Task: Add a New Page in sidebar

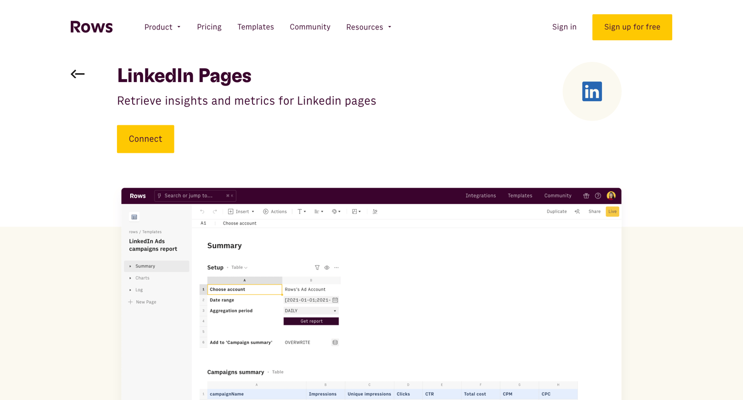Action: click(x=143, y=302)
